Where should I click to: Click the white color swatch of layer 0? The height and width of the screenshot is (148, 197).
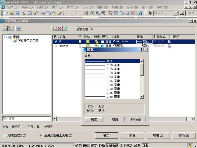(103, 42)
